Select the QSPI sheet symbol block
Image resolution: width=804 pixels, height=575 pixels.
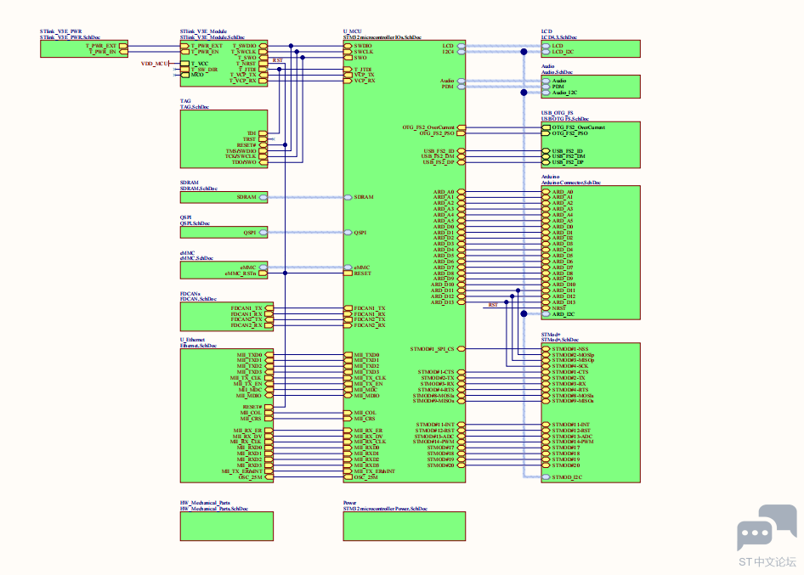224,232
